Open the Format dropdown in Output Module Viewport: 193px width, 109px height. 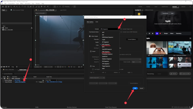109,29
